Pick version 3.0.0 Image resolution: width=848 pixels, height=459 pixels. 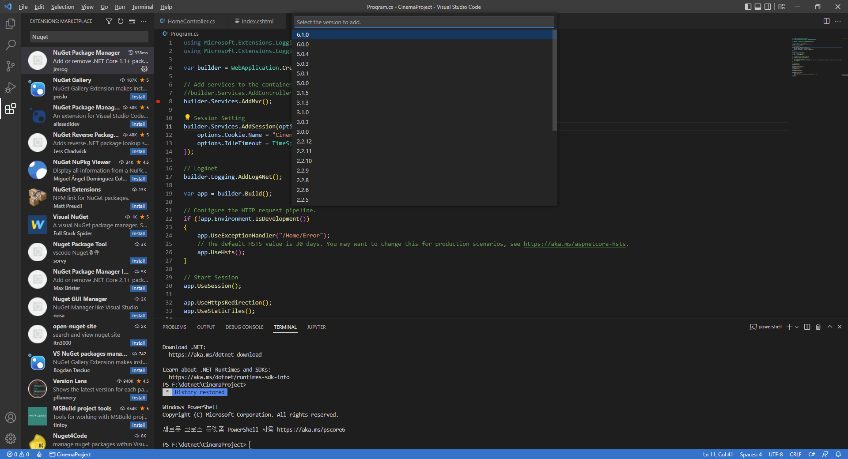tap(422, 132)
